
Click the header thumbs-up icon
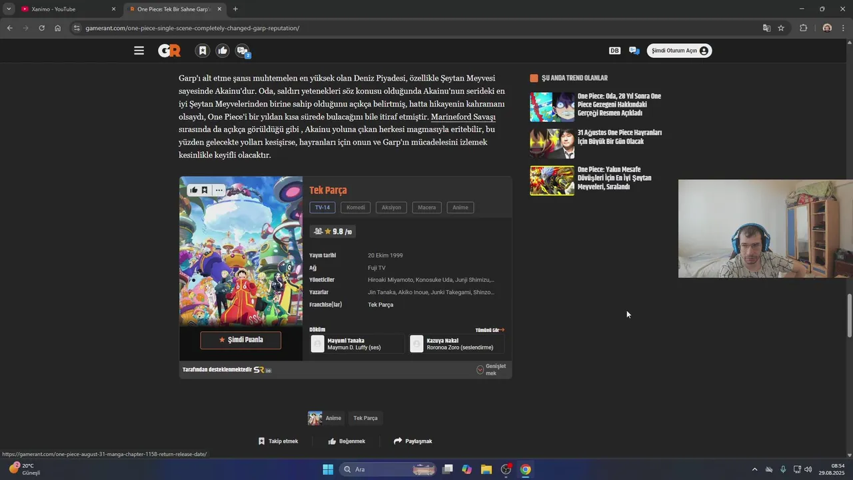click(223, 51)
